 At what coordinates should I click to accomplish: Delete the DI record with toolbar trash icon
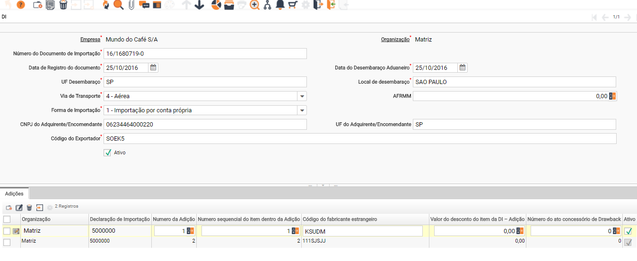click(x=63, y=5)
